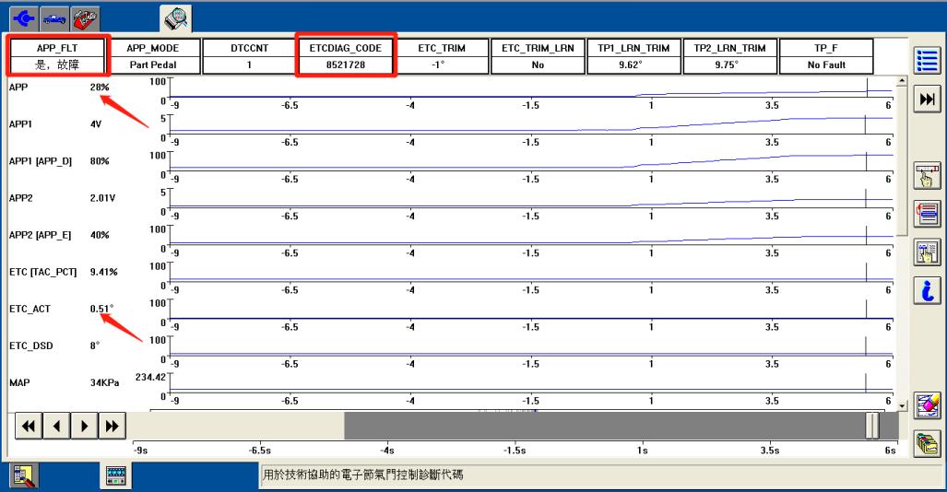Click the APP parameter label
The image size is (947, 492).
pos(18,87)
